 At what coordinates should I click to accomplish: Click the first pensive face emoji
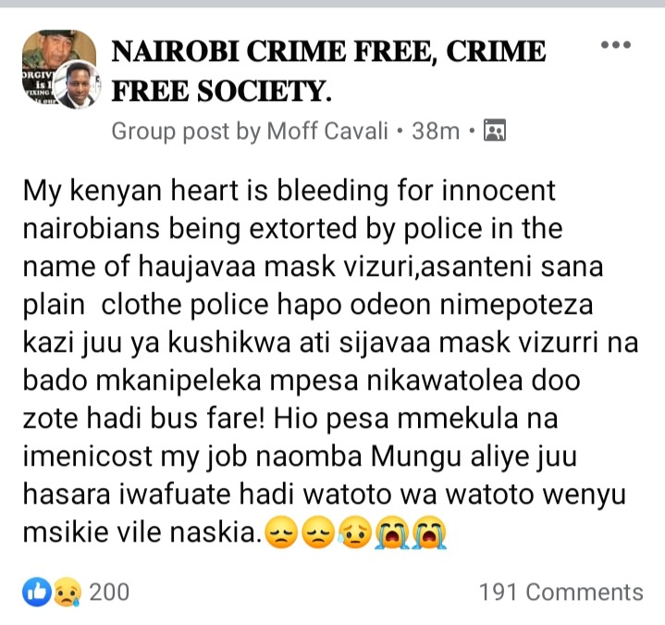tap(281, 532)
